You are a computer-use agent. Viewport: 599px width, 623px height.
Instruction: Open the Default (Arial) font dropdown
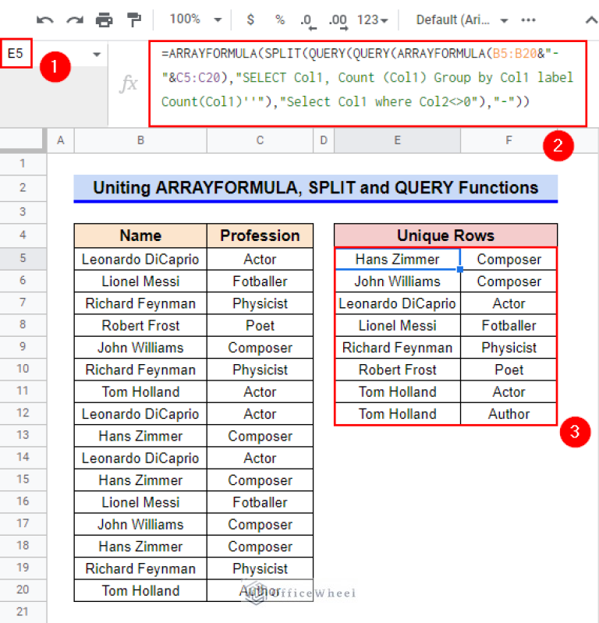tap(462, 19)
